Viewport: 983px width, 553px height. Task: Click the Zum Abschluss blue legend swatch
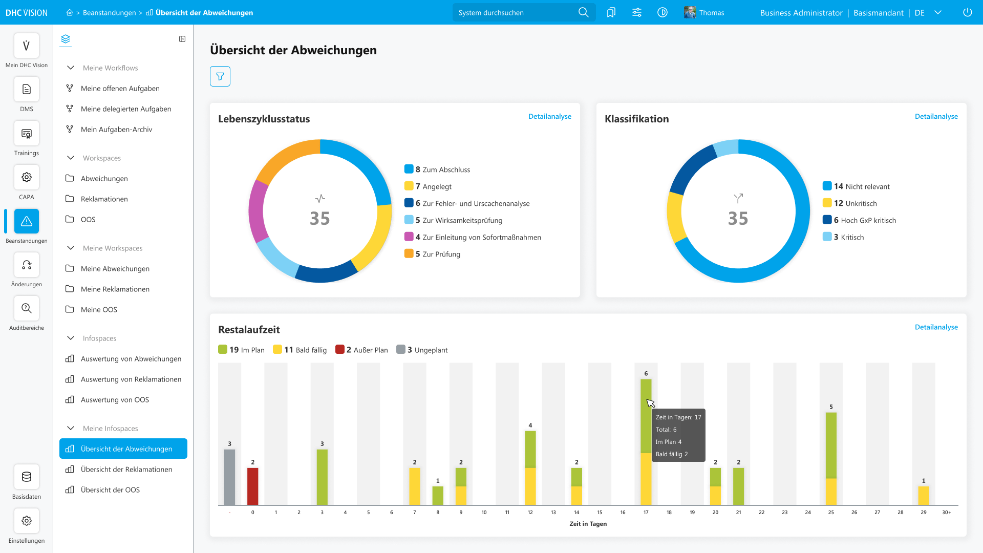point(409,169)
